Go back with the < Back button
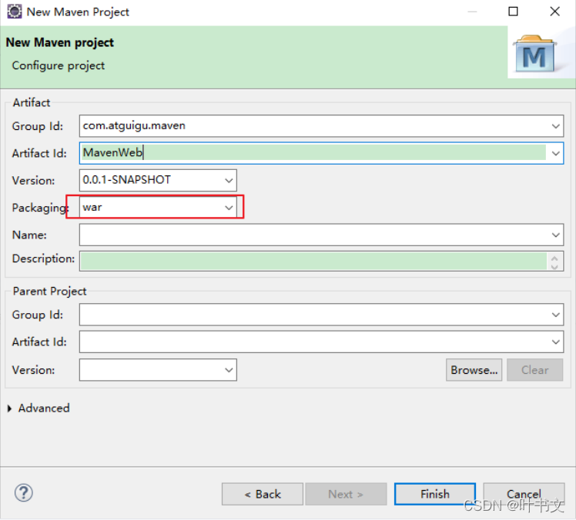Viewport: 576px width, 520px height. click(x=263, y=494)
